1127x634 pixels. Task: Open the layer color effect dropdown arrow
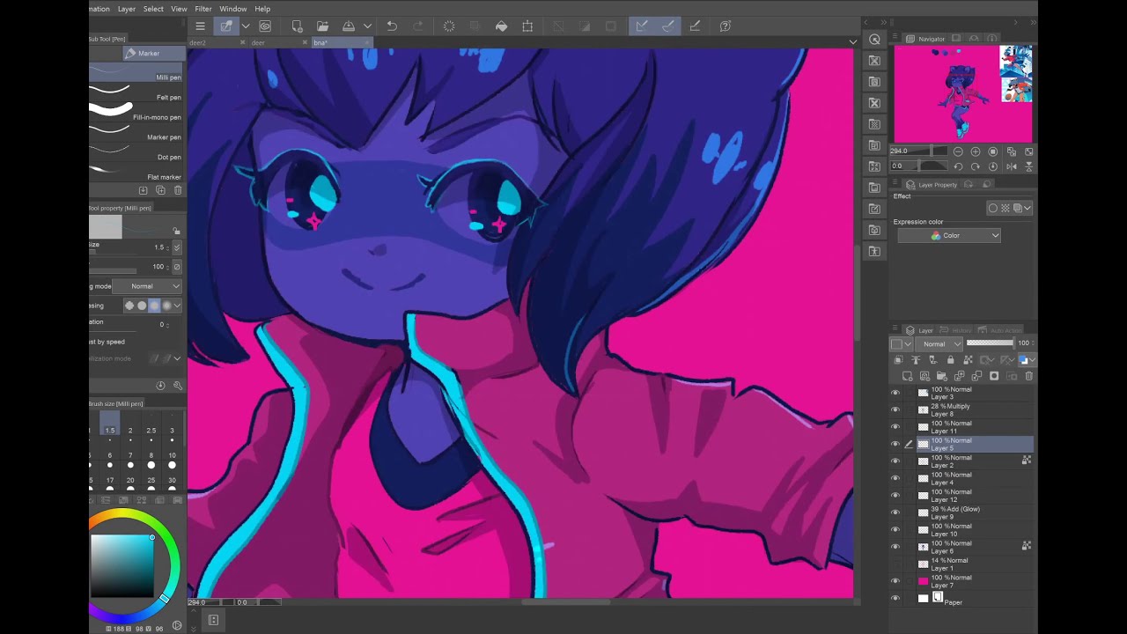pyautogui.click(x=1027, y=208)
